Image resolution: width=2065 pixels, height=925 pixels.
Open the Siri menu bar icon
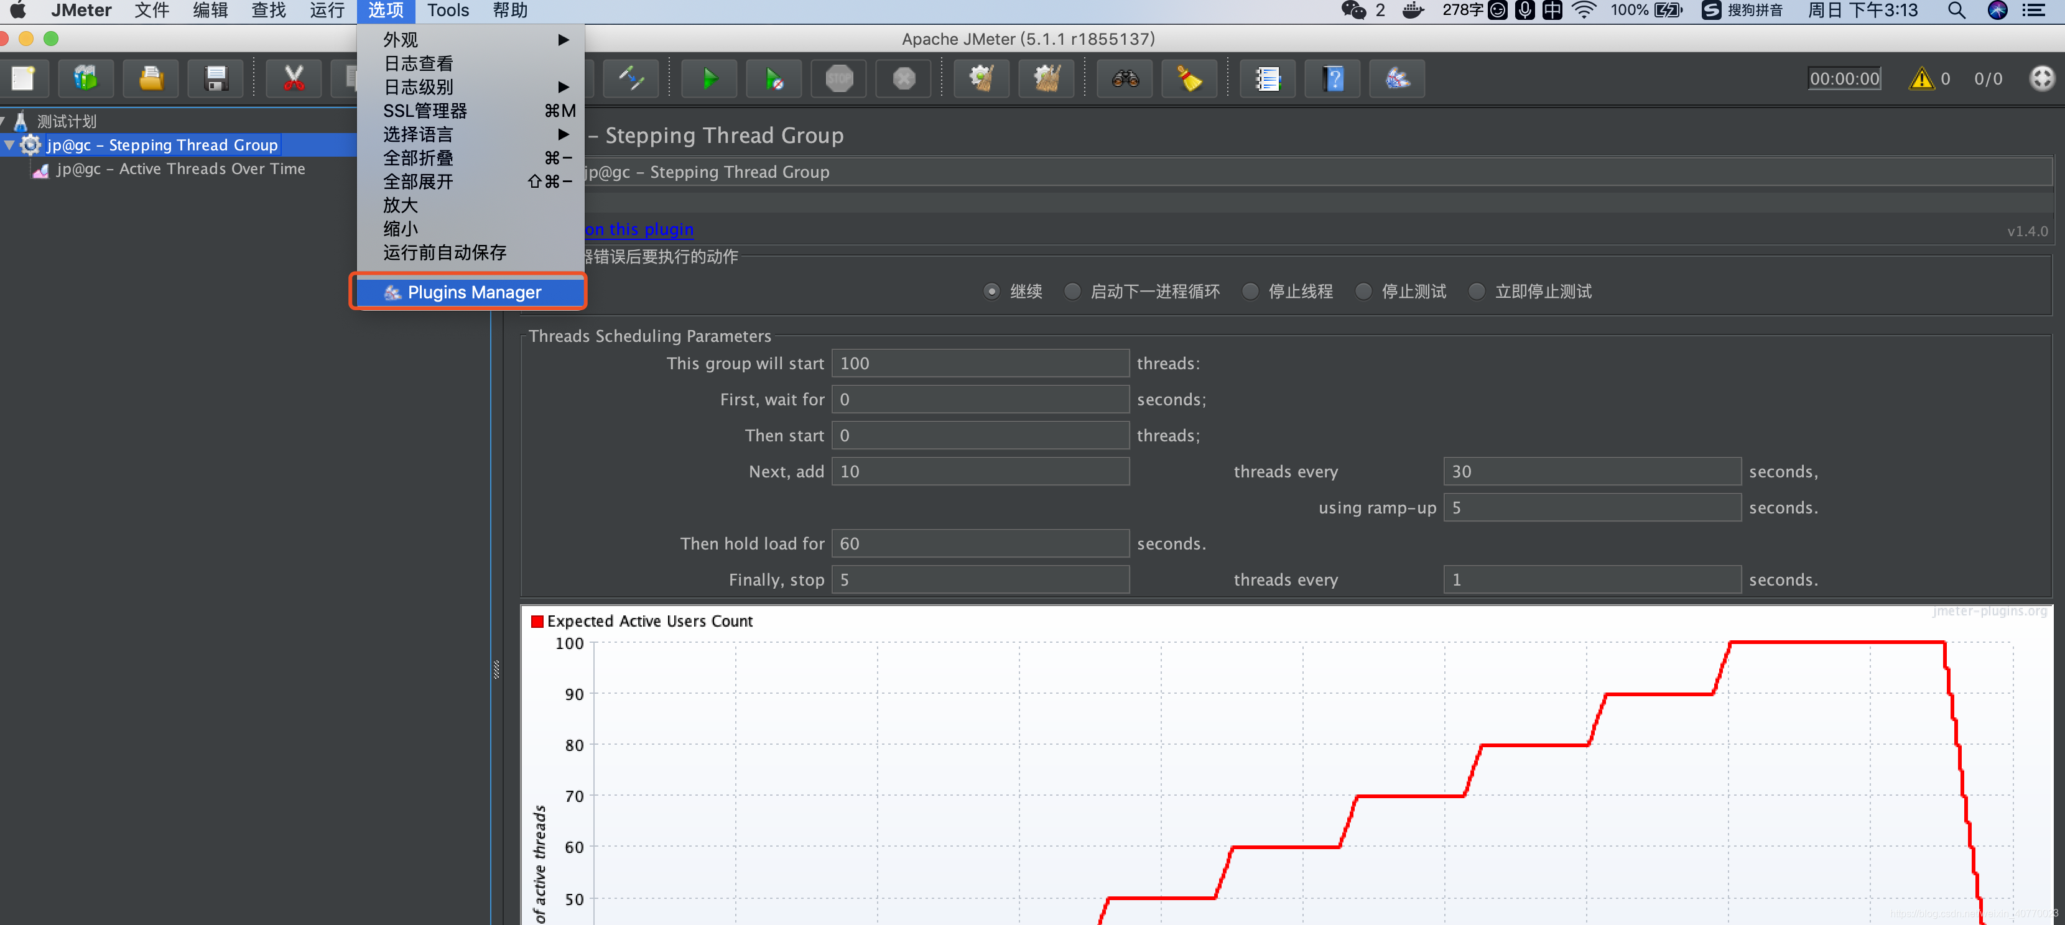click(x=1997, y=11)
